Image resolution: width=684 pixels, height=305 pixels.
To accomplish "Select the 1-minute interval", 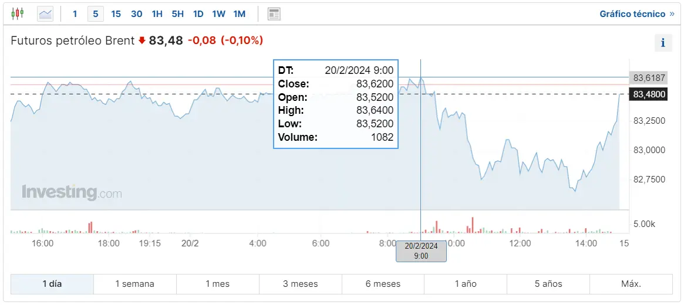I will point(75,13).
